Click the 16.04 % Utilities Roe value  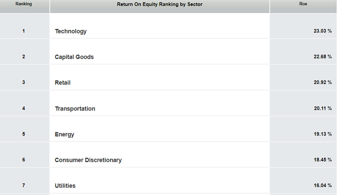coord(322,186)
